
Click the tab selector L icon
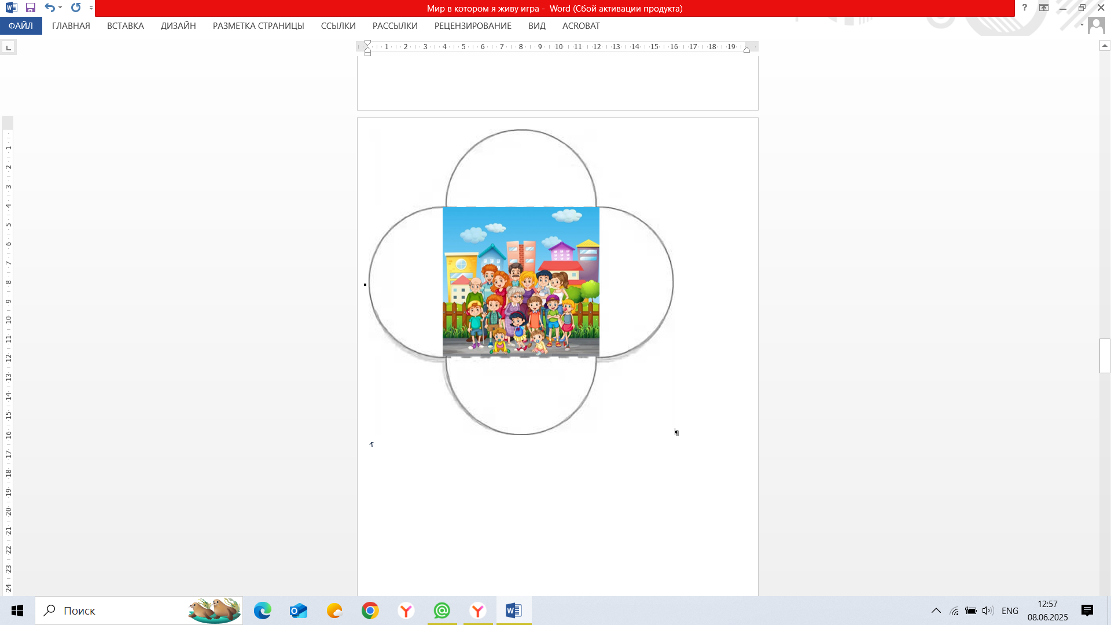(8, 47)
